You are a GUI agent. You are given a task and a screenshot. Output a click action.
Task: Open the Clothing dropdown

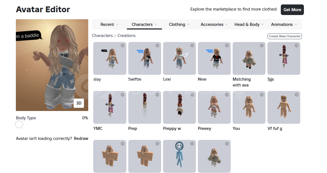tap(179, 24)
